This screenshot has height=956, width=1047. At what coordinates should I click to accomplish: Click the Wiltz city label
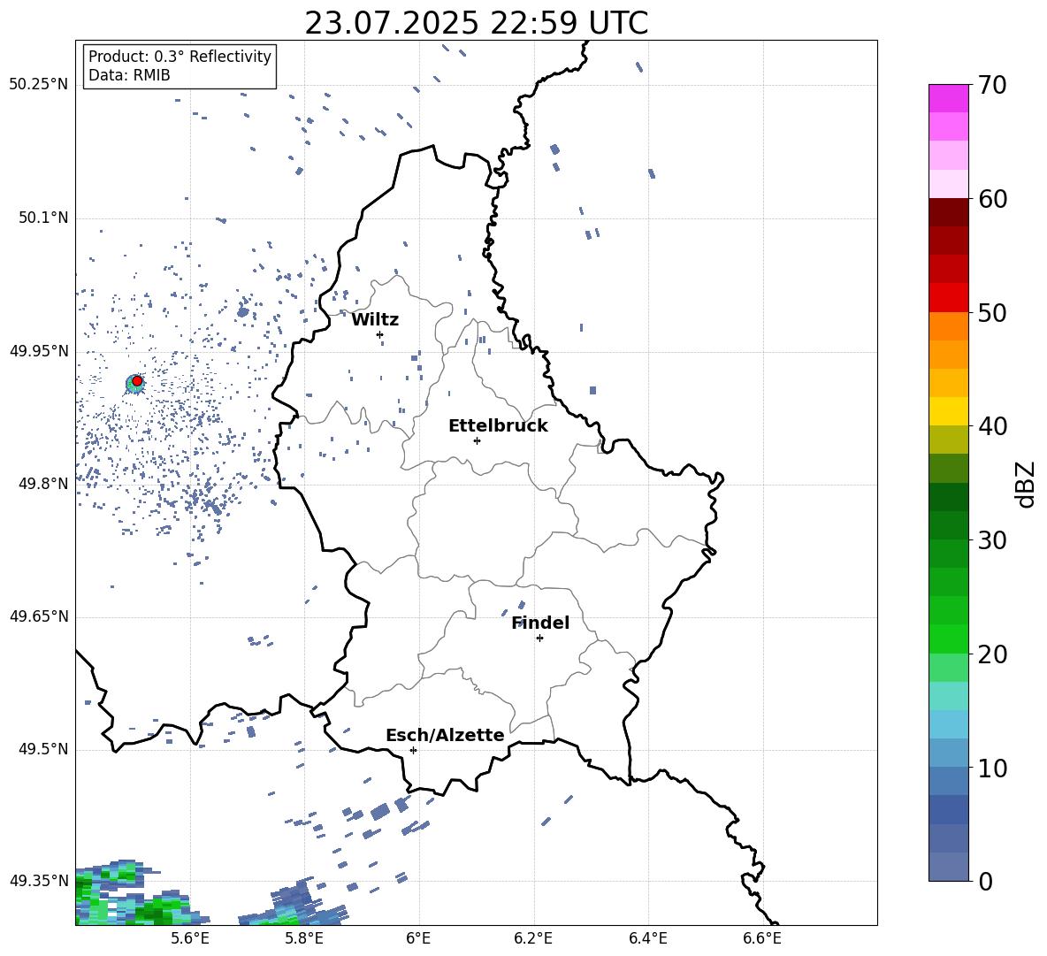pyautogui.click(x=375, y=320)
